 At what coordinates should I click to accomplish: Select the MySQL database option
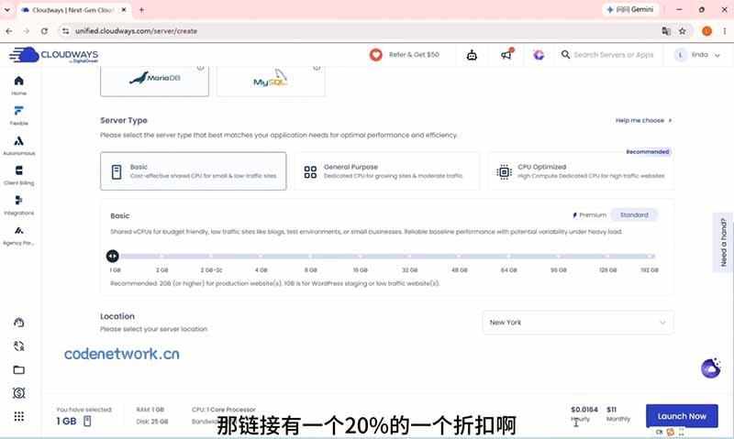pyautogui.click(x=271, y=81)
